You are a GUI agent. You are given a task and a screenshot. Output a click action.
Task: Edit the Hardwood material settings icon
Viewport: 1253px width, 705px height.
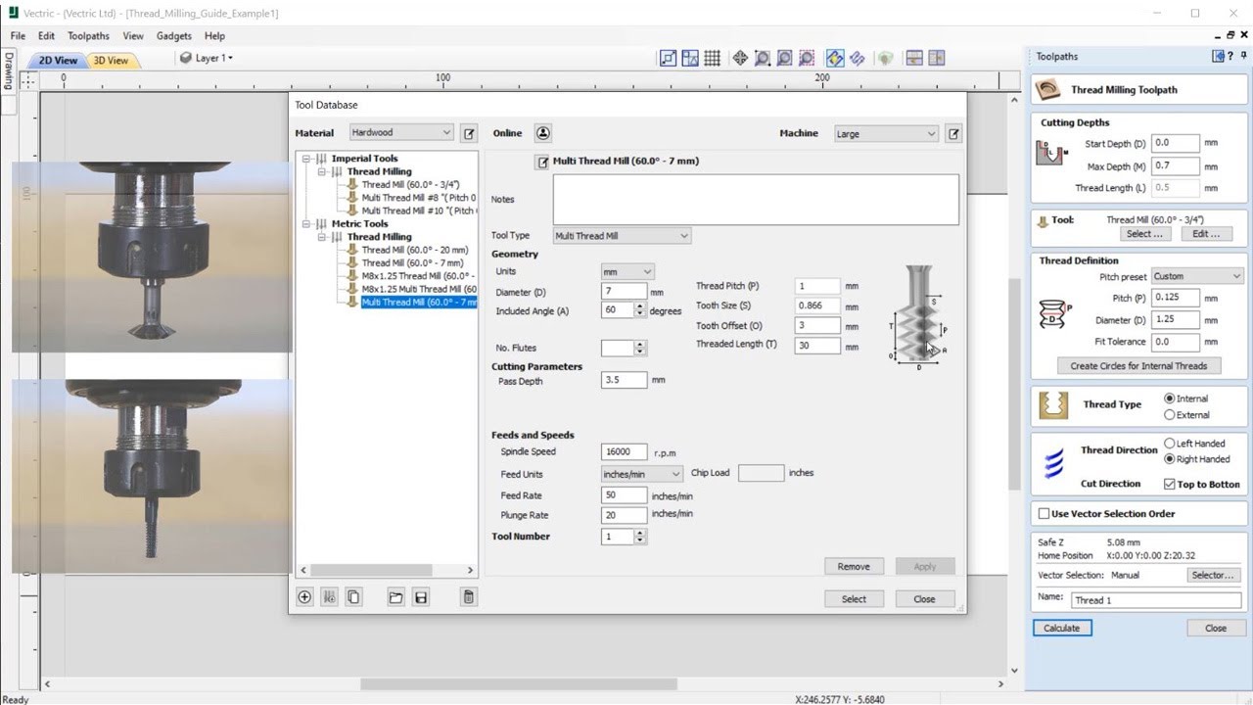469,133
